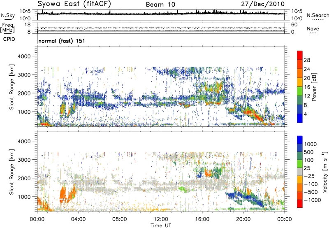Click the '24' value on Power colorbar
The width and height of the screenshot is (329, 228).
coord(307,69)
